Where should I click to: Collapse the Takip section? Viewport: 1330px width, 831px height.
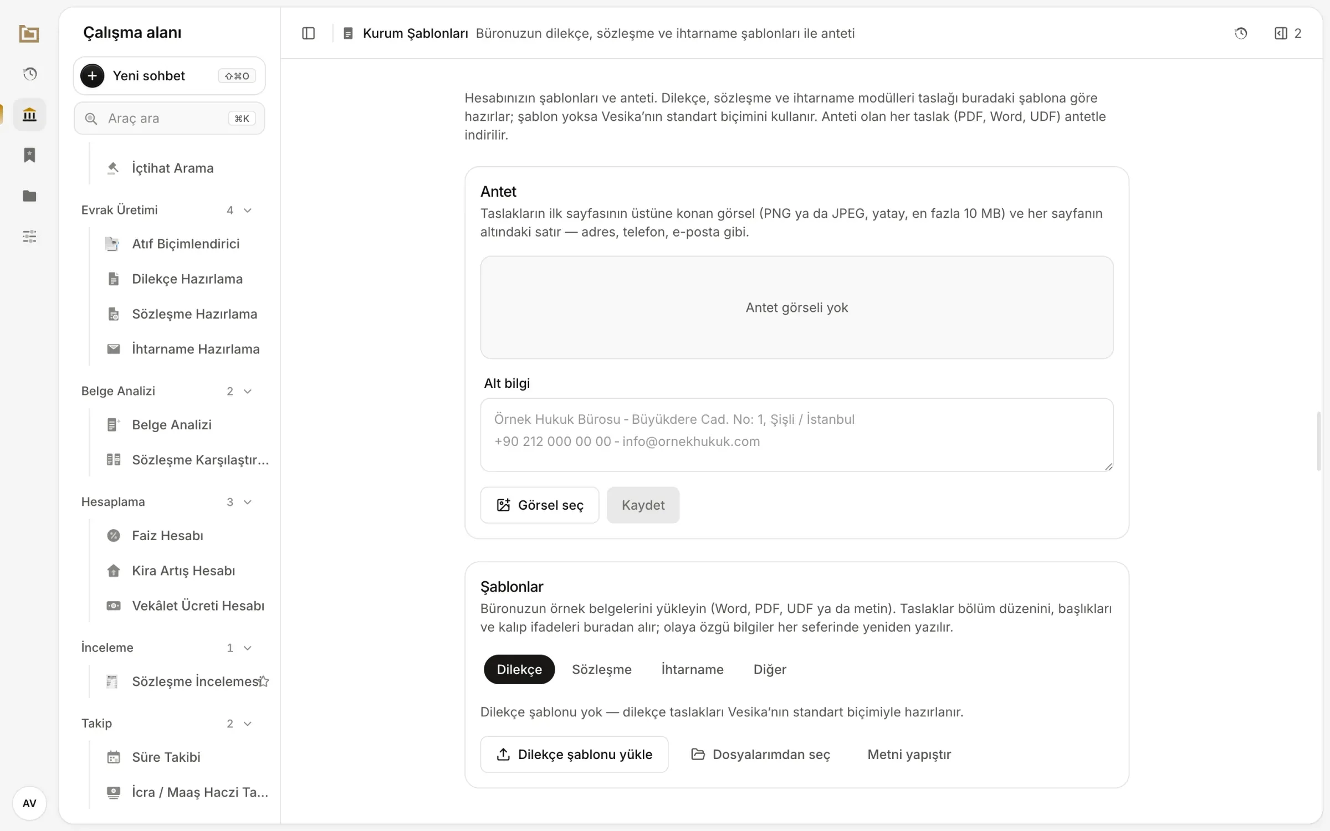pos(248,724)
